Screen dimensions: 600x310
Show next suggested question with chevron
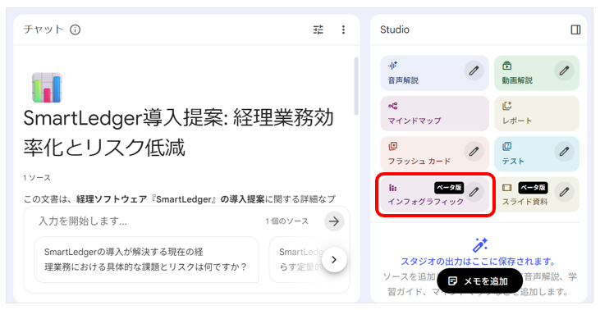pyautogui.click(x=334, y=259)
